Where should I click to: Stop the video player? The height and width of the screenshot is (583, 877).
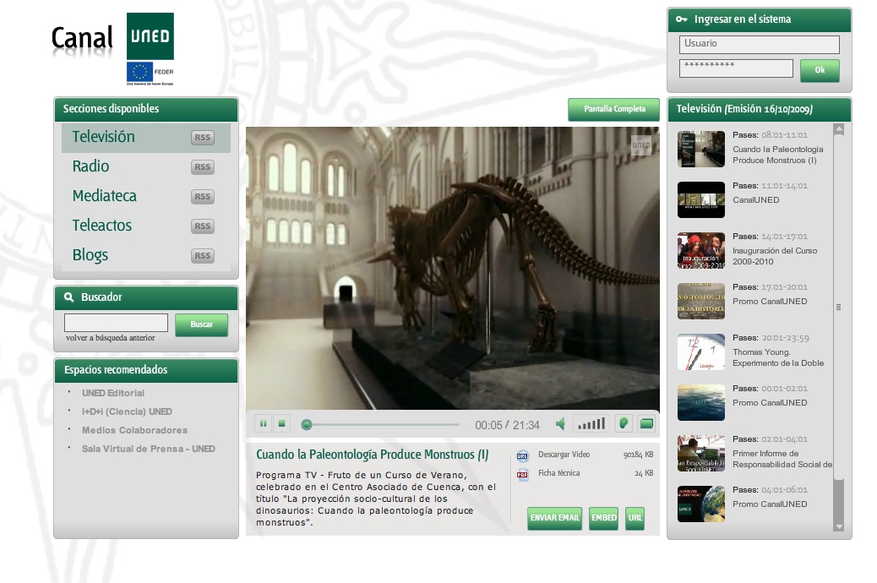point(282,424)
